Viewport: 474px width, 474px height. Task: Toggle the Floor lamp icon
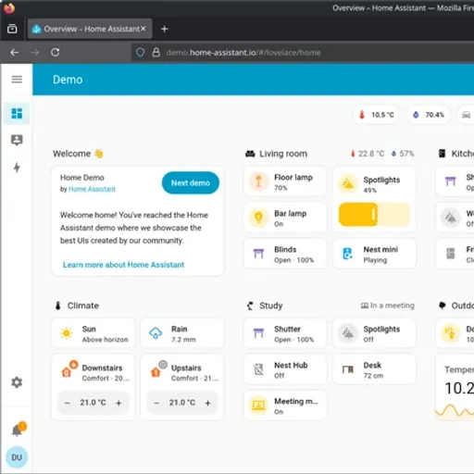[258, 181]
